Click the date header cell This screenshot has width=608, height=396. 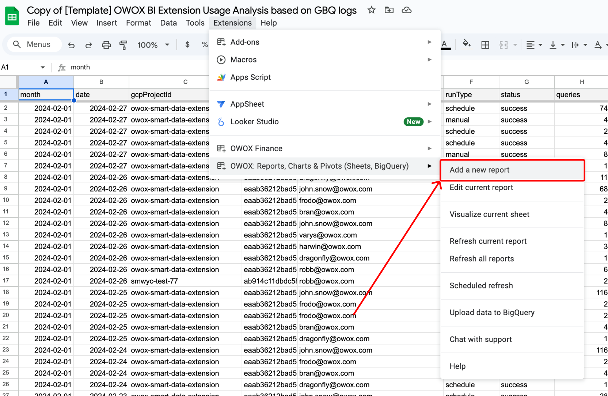coord(101,95)
